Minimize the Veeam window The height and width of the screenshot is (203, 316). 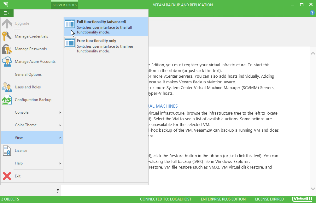(x=292, y=5)
